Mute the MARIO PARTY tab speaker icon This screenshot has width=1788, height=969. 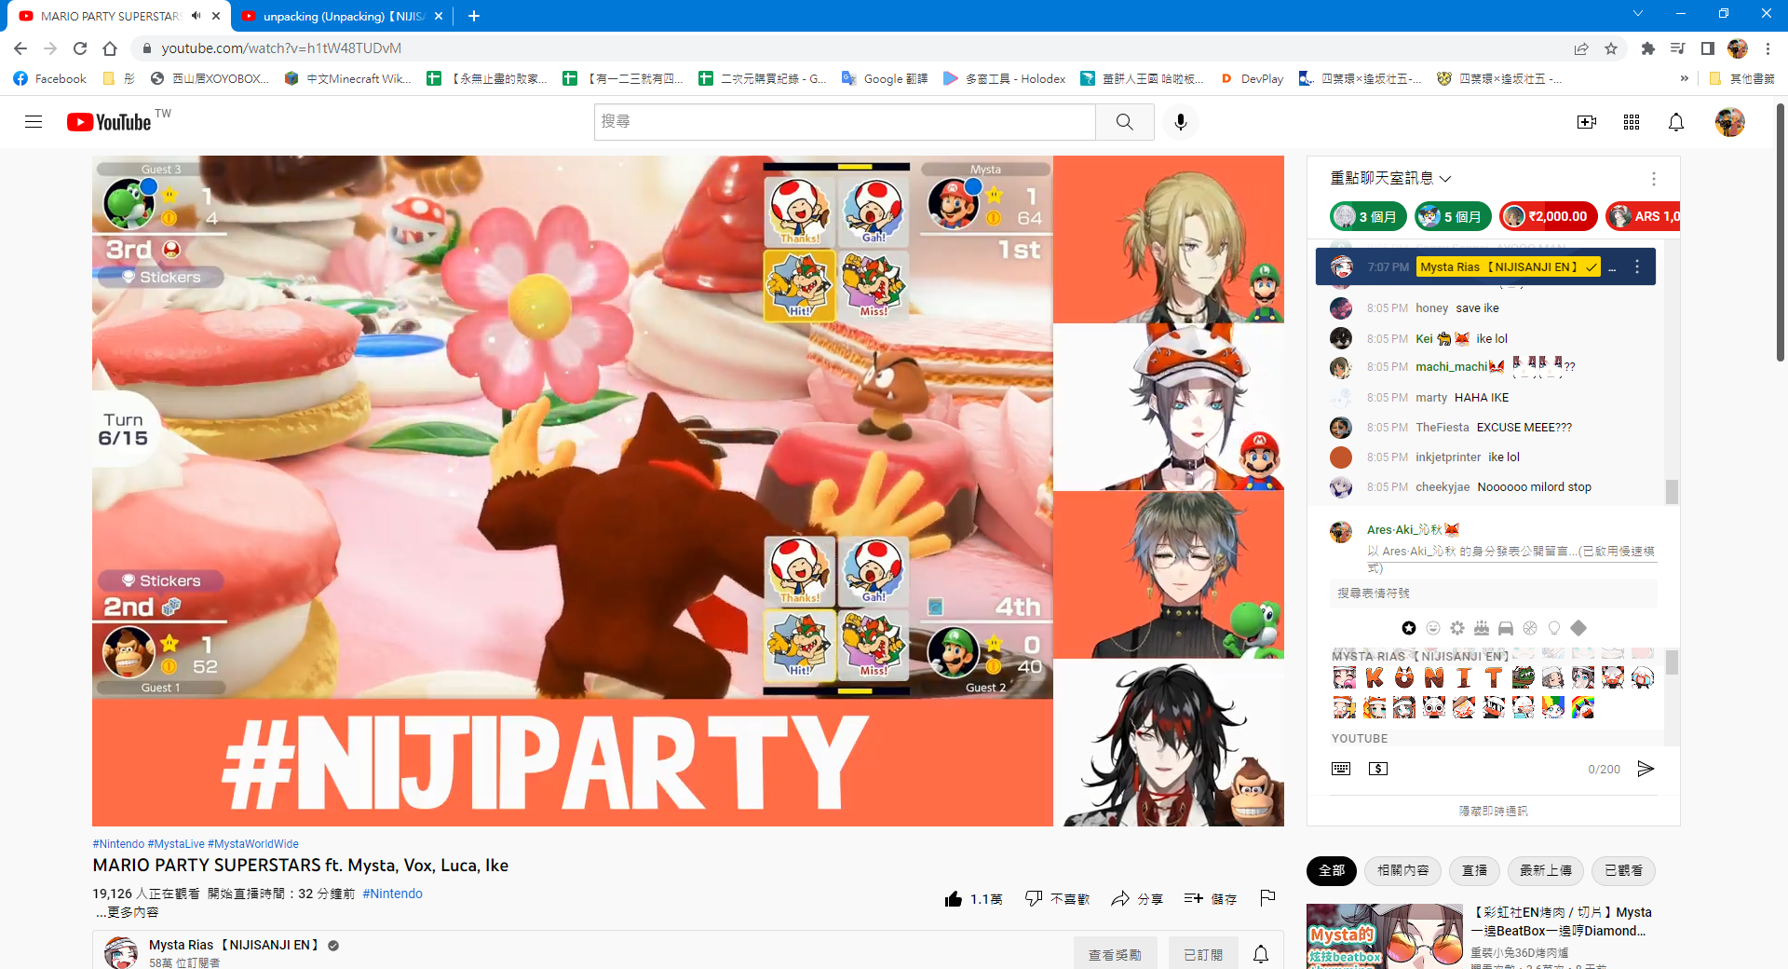tap(196, 16)
